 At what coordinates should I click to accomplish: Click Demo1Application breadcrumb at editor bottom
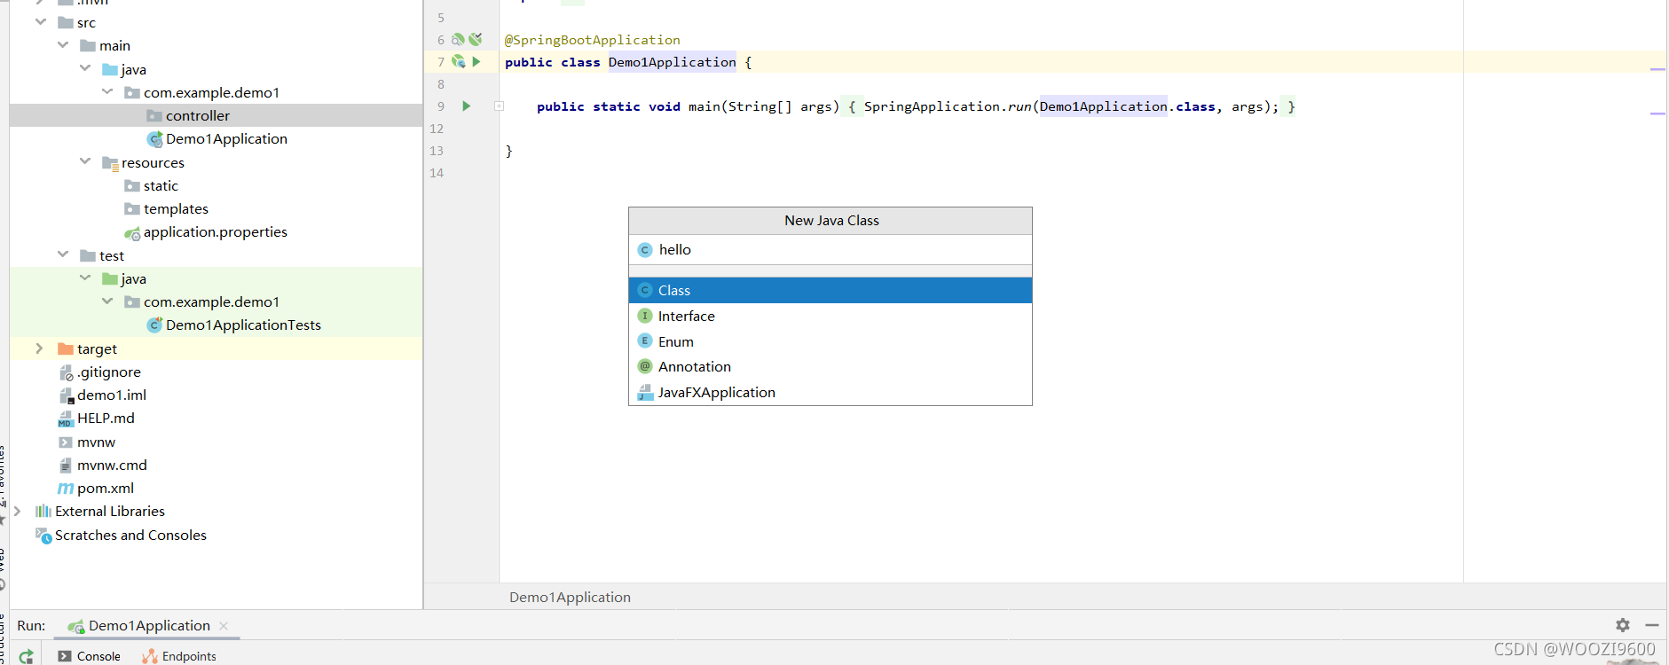(x=570, y=597)
